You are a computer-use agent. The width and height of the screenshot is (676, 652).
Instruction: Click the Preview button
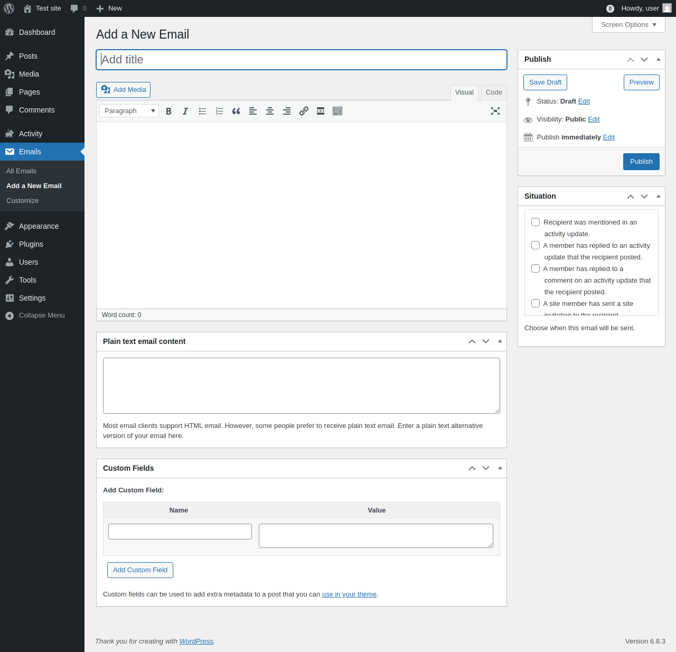click(642, 82)
